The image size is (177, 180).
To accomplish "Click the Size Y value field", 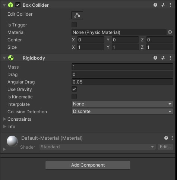I will click(x=125, y=47).
